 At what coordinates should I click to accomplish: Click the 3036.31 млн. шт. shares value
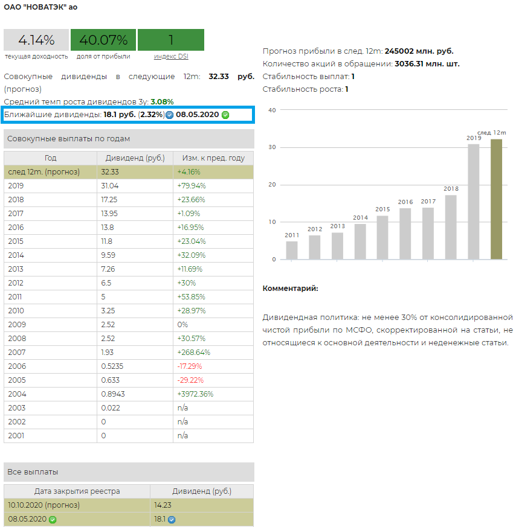click(427, 64)
